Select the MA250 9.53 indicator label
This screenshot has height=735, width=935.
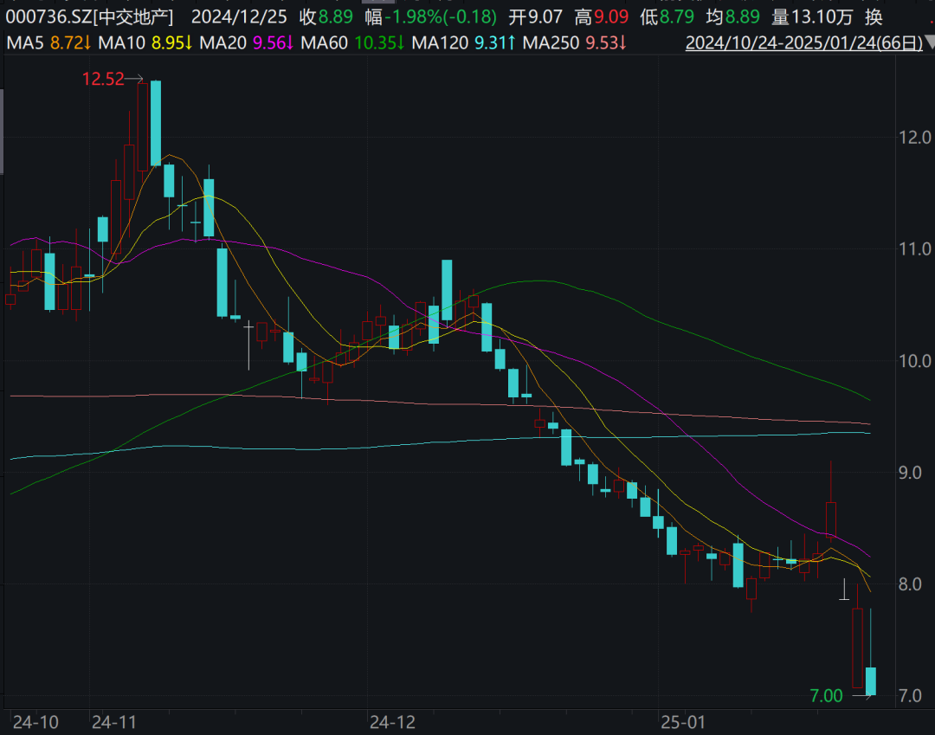pyautogui.click(x=574, y=43)
